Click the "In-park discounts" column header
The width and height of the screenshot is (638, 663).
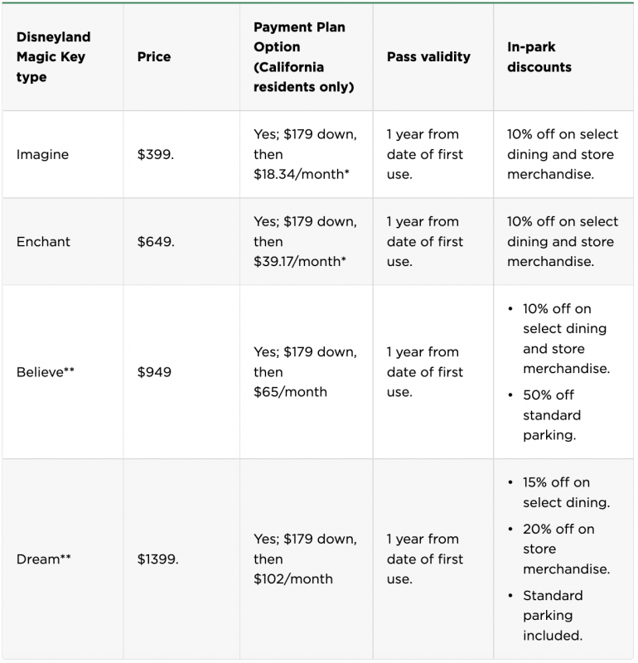pyautogui.click(x=539, y=57)
